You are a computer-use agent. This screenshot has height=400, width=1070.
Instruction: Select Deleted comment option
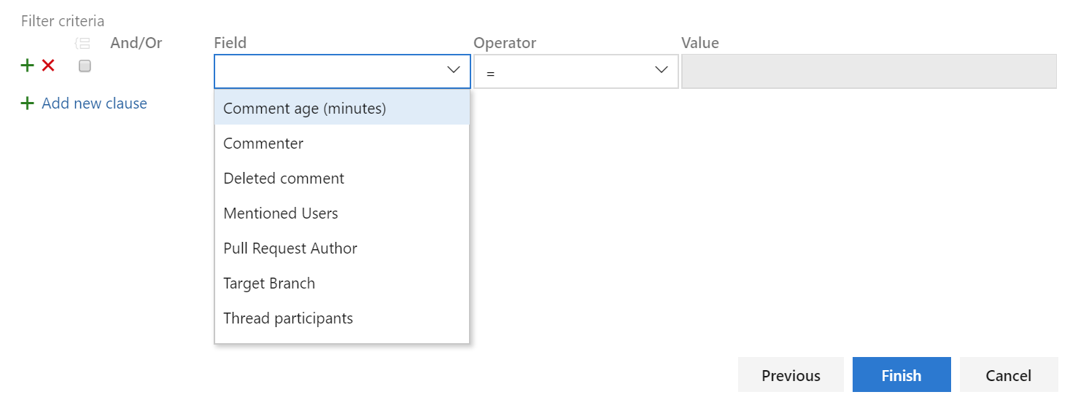click(342, 179)
